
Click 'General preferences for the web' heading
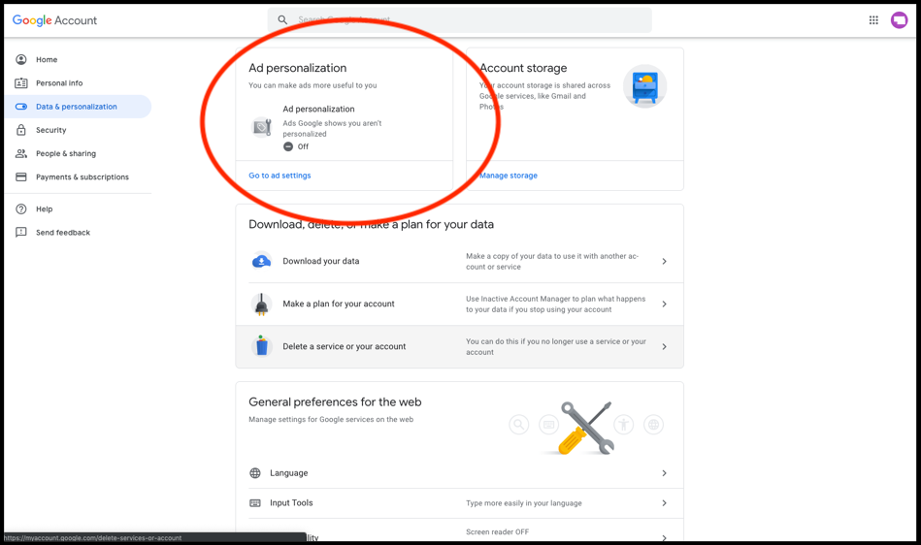pos(335,401)
